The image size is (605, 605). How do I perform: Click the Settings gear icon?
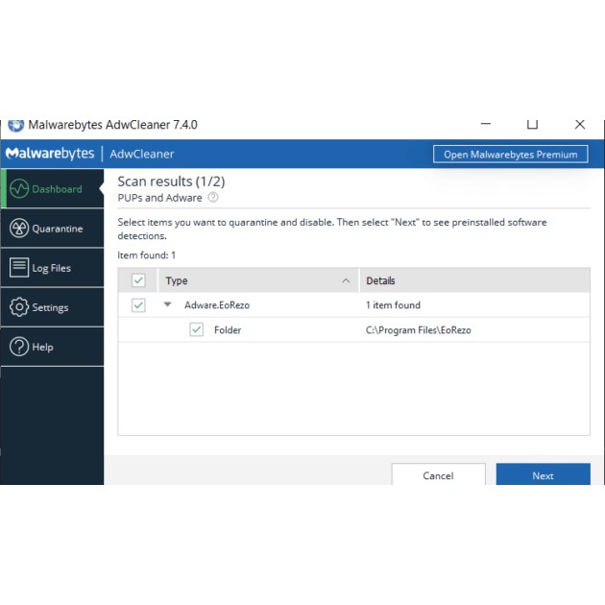[x=19, y=307]
